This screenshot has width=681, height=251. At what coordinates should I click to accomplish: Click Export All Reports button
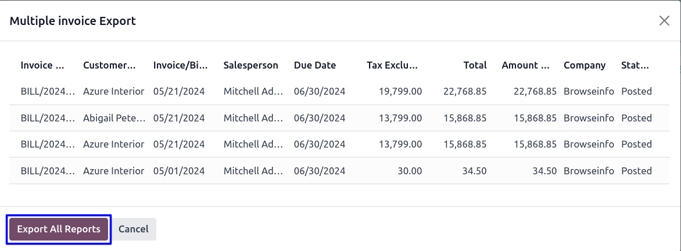click(x=59, y=229)
